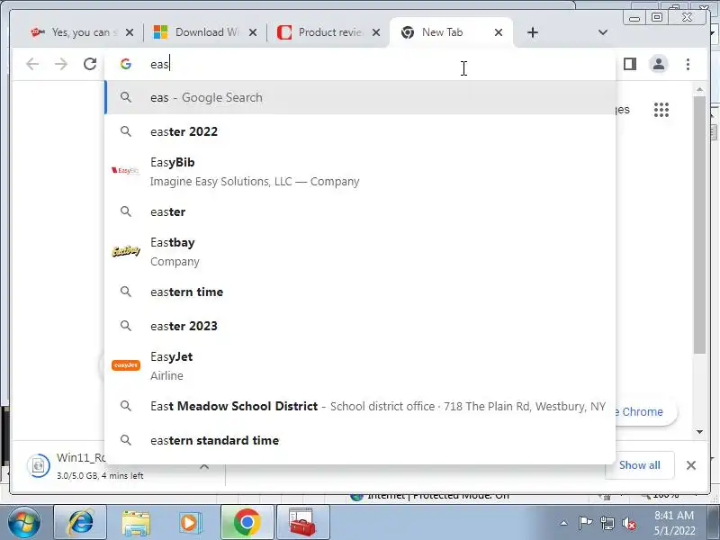Switch to the 'Product revie' tab
This screenshot has width=720, height=540.
click(x=328, y=32)
